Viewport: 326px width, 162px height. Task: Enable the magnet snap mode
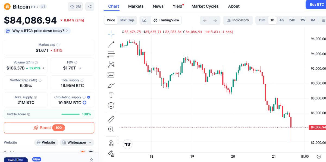[111, 143]
